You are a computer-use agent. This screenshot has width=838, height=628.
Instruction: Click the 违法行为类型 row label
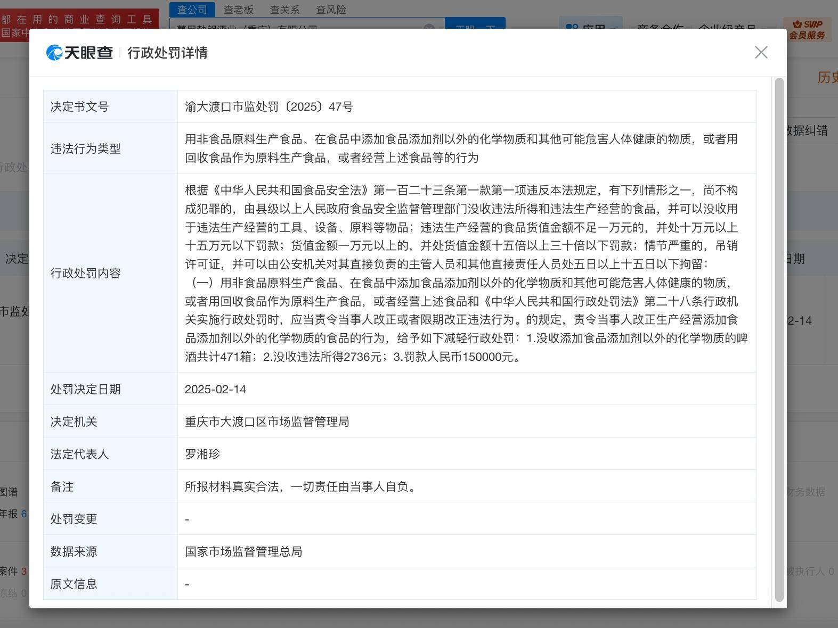[x=85, y=148]
